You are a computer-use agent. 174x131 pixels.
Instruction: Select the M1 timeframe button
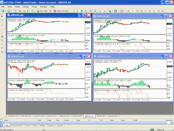(129, 11)
